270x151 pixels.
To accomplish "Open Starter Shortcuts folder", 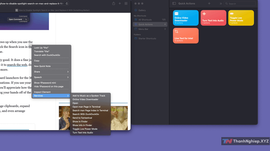I will click(147, 38).
